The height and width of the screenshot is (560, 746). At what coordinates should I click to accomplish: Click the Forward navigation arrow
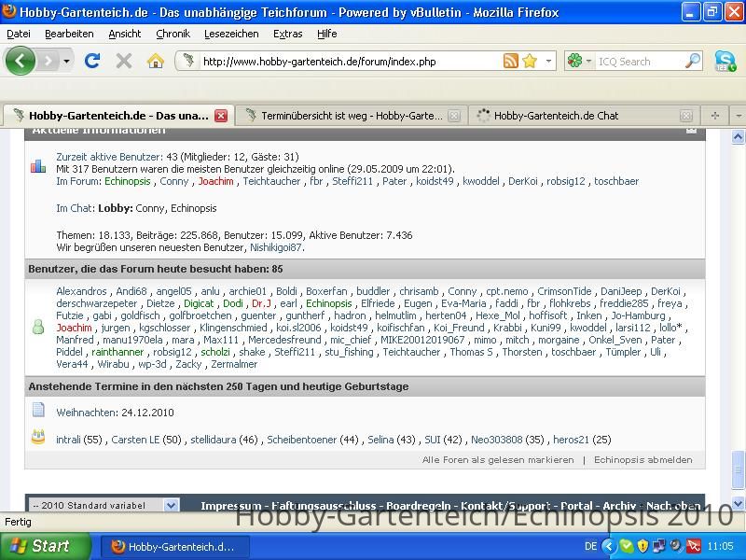[x=48, y=61]
